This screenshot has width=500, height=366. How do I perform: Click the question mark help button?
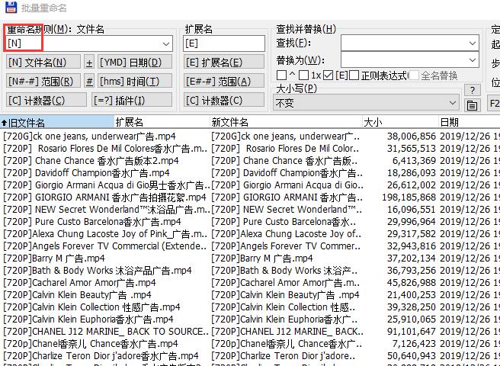point(473,90)
